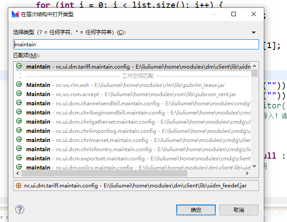Click the vertical scrollbar down arrow
Screen dimensions: 287x222
255,166
